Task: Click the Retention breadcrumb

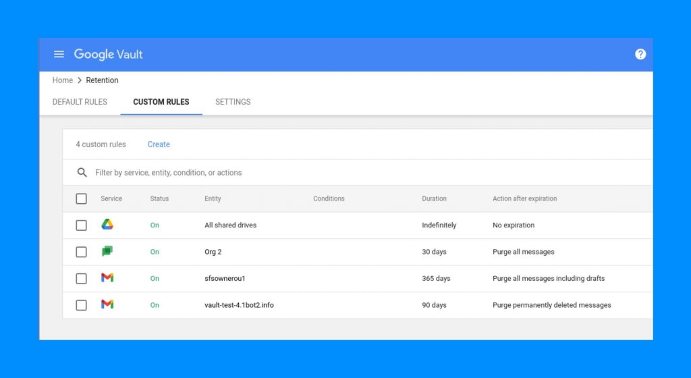Action: coord(102,80)
